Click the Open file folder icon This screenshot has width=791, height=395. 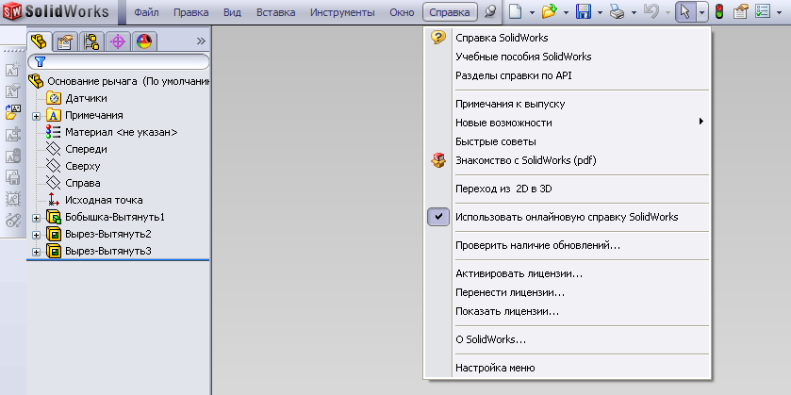coord(549,12)
